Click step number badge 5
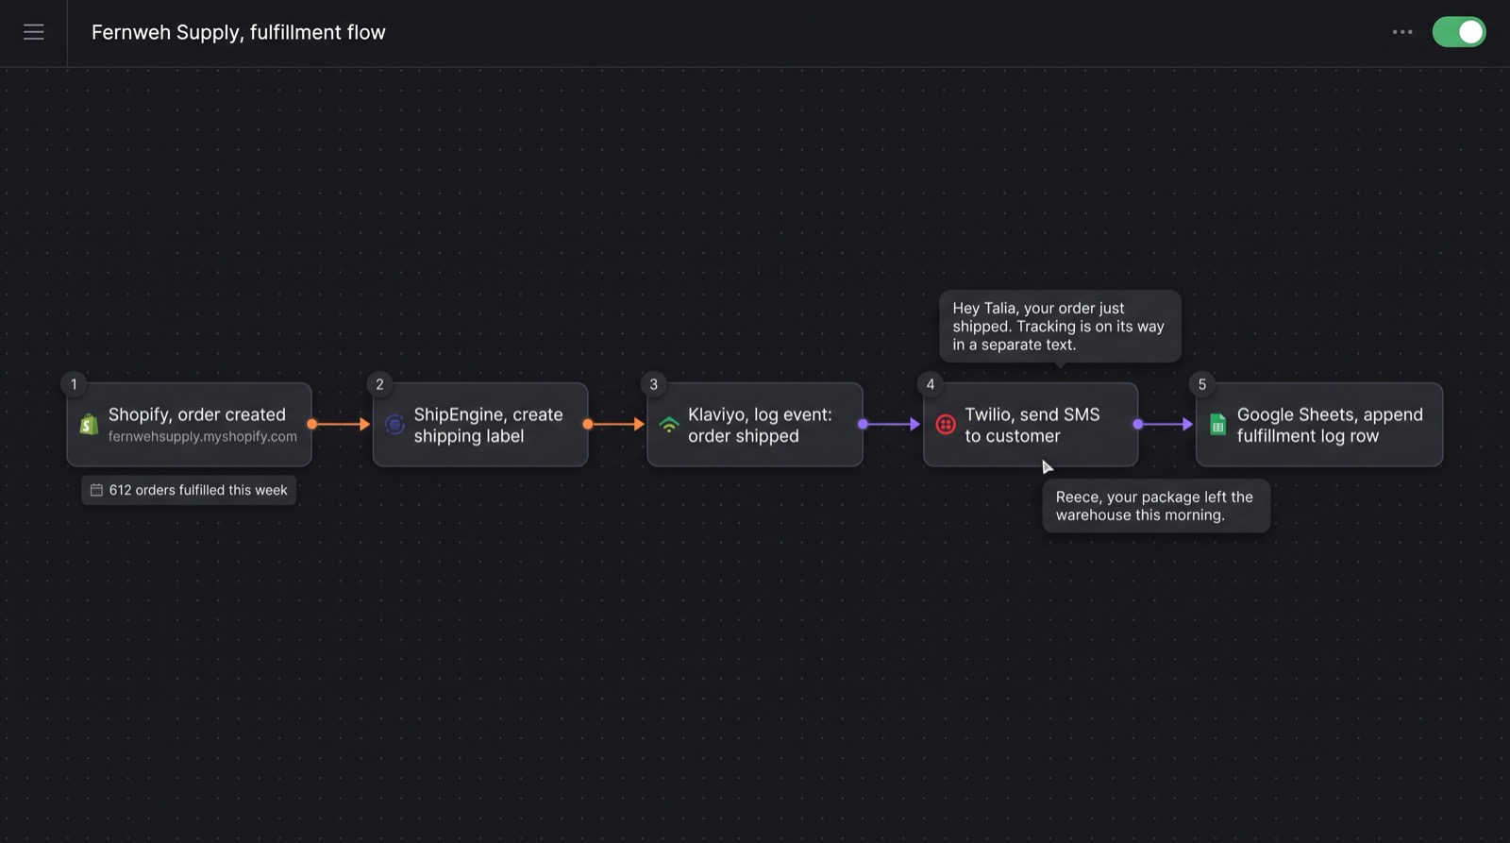The width and height of the screenshot is (1510, 843). click(x=1202, y=384)
